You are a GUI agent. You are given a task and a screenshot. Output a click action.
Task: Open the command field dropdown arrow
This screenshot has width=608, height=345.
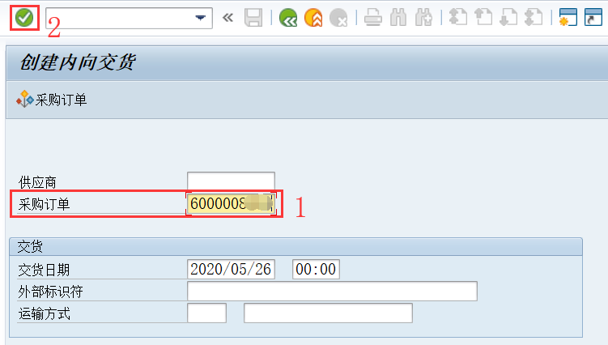point(201,18)
